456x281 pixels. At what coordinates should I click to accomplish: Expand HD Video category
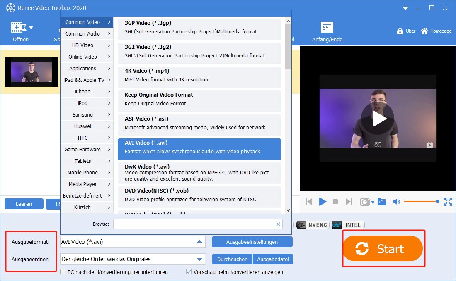87,45
